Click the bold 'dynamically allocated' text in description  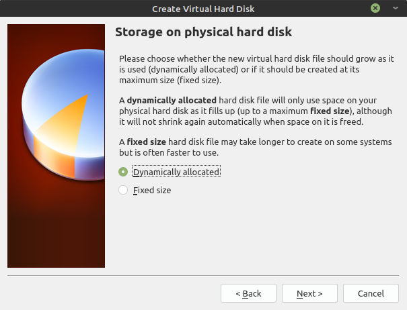tap(172, 100)
